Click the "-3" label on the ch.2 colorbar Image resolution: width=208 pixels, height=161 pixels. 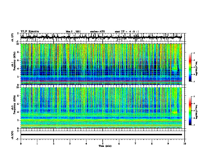tap(194, 97)
